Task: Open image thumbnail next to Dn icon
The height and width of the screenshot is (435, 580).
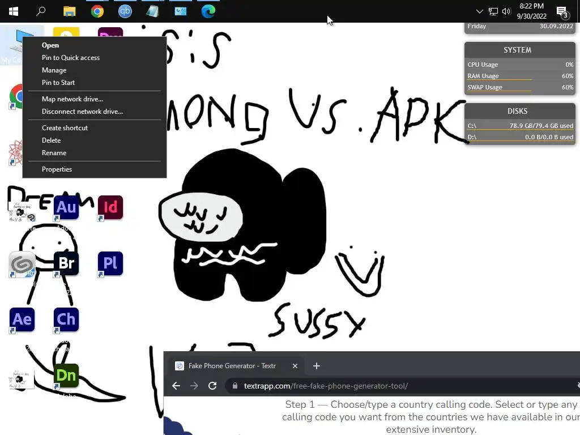Action: click(21, 379)
